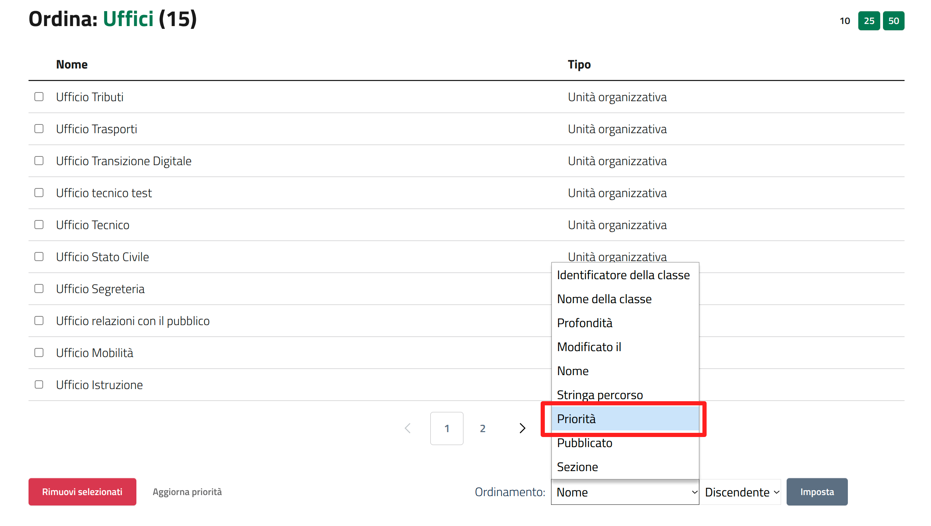Click the previous page arrow

point(408,428)
